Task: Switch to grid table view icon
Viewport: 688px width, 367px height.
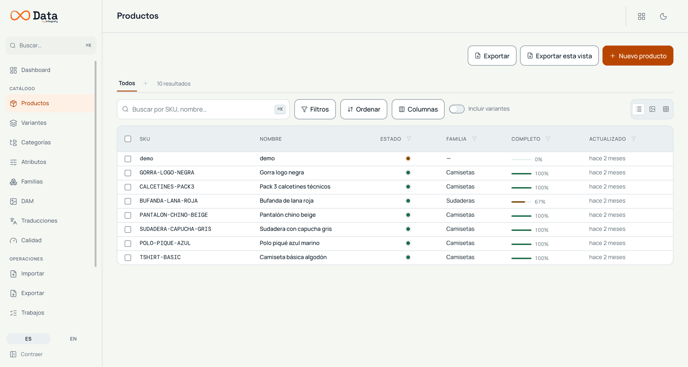Action: [666, 109]
